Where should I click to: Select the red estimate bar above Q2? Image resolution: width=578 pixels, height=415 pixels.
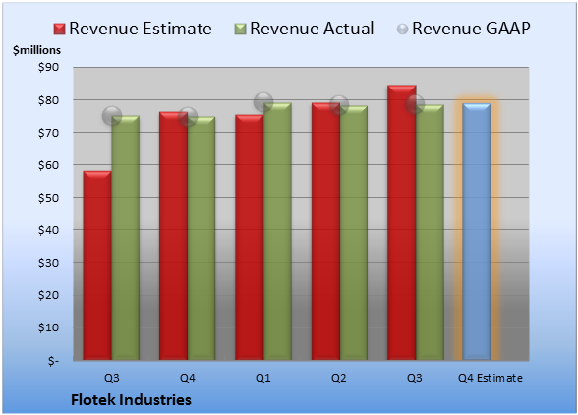(326, 231)
